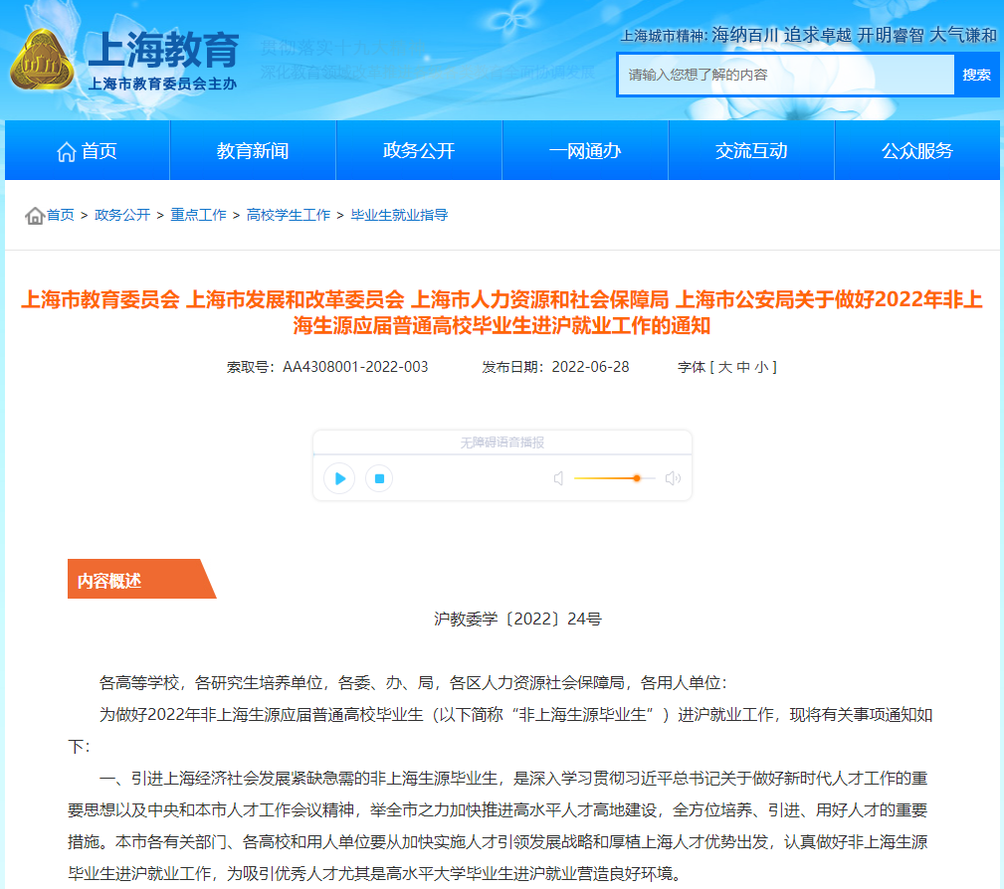Select the 一网通办 navigation item
1004x889 pixels.
585,151
